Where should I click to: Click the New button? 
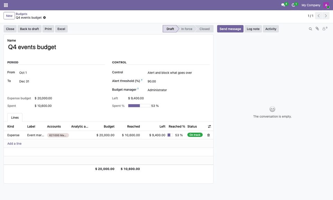(x=9, y=16)
